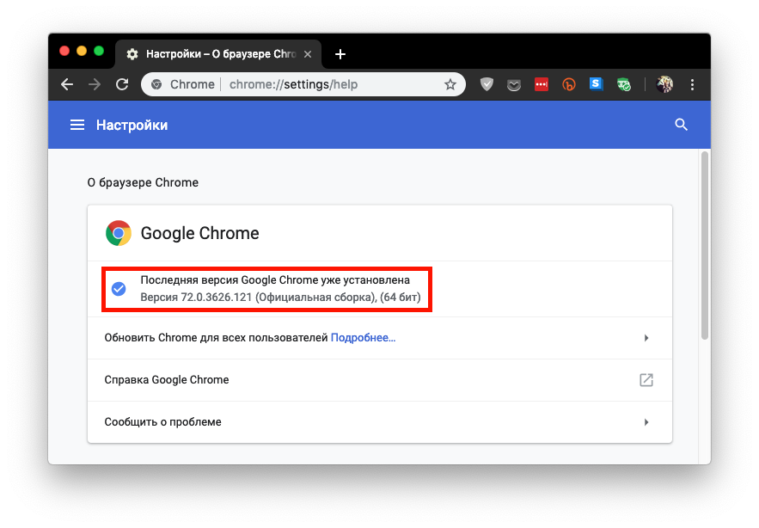Click the green shield extension with checkmark
The width and height of the screenshot is (759, 528).
(x=625, y=84)
